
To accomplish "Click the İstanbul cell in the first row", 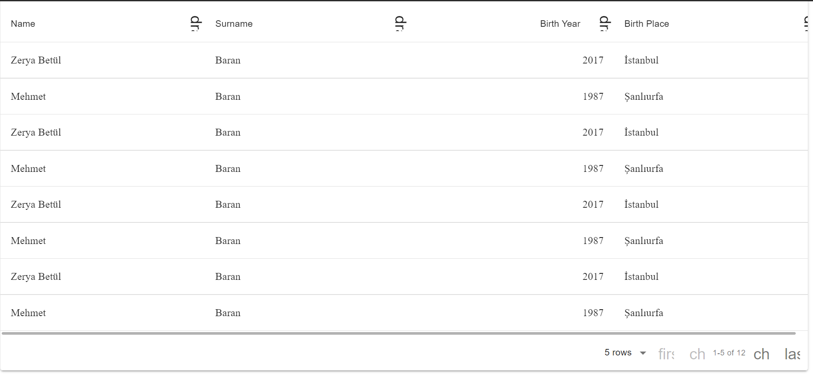I will click(641, 60).
